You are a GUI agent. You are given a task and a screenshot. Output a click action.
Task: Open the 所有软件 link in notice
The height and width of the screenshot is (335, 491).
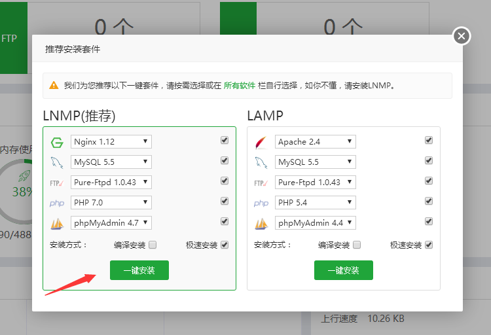tap(240, 85)
